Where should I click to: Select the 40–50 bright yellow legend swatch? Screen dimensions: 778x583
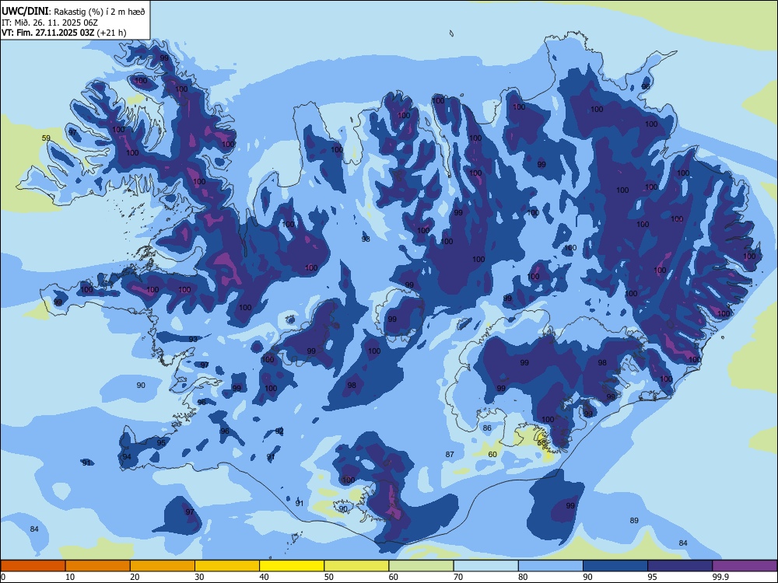pos(292,566)
